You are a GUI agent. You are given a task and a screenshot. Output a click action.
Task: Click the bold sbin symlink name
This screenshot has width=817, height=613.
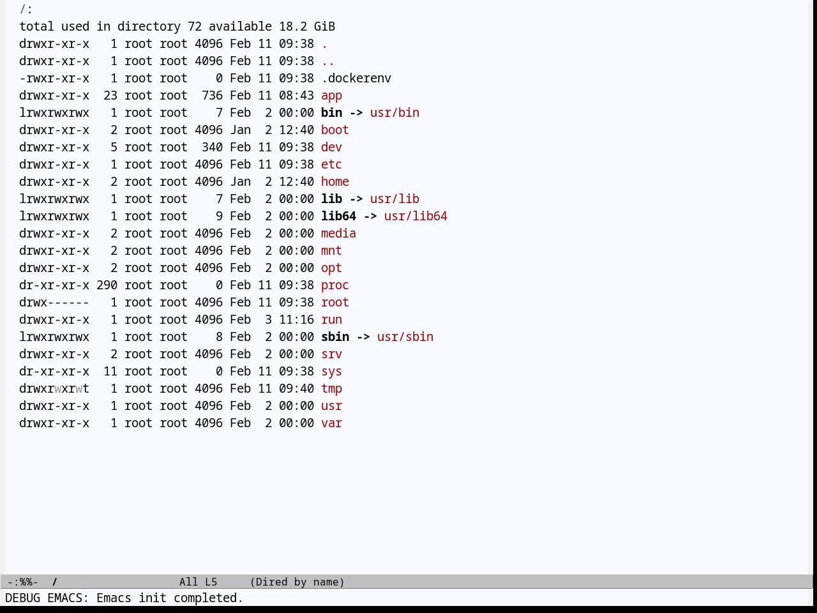tap(335, 337)
